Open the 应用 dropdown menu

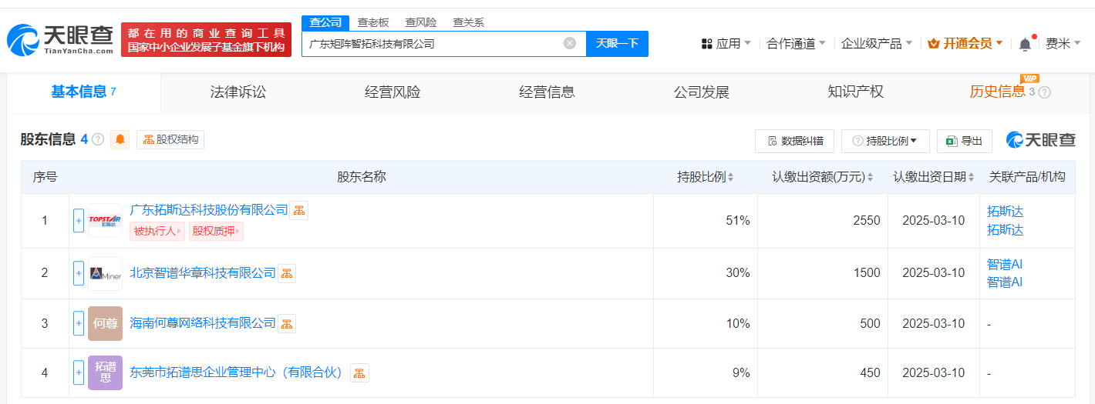pos(726,44)
